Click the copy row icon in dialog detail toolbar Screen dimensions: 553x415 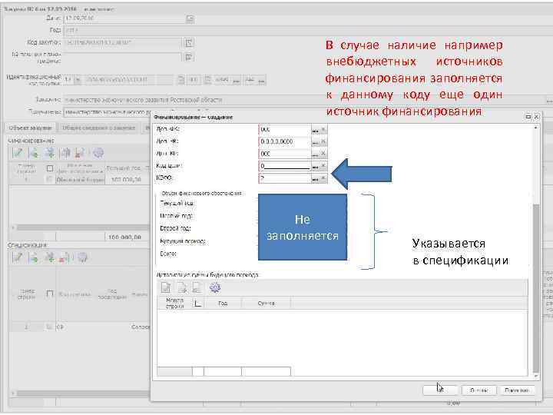tap(182, 287)
